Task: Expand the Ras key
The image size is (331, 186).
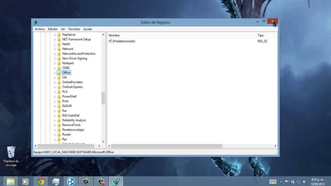Action: pos(55,111)
